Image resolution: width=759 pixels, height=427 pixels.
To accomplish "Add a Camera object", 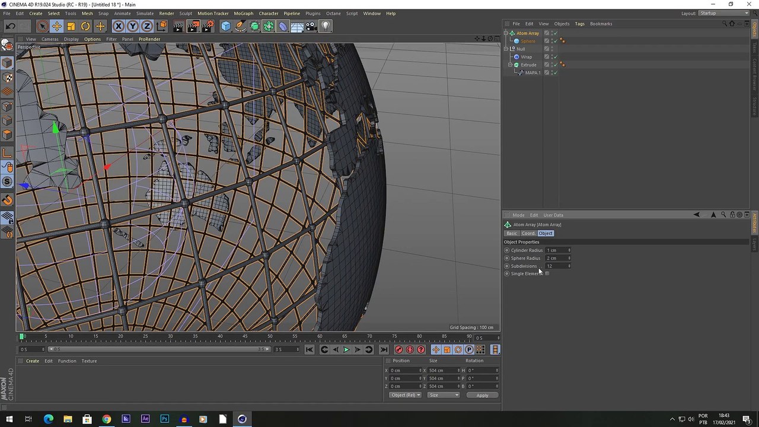I will pyautogui.click(x=311, y=26).
